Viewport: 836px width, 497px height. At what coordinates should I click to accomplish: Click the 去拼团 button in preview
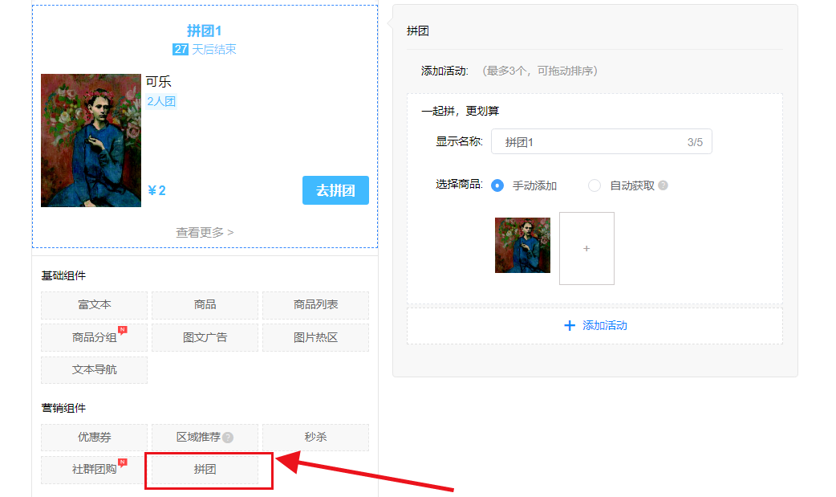coord(335,190)
